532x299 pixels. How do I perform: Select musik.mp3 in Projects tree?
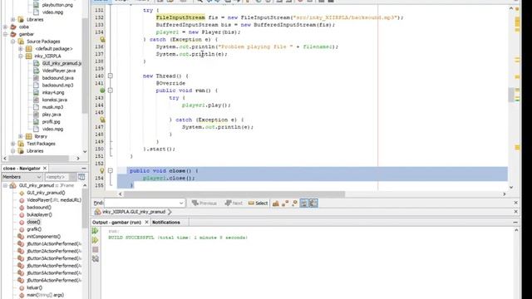pyautogui.click(x=52, y=107)
